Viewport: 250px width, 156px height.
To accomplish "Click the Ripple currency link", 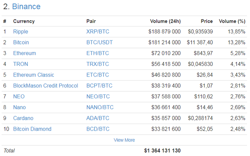I will [20, 32].
